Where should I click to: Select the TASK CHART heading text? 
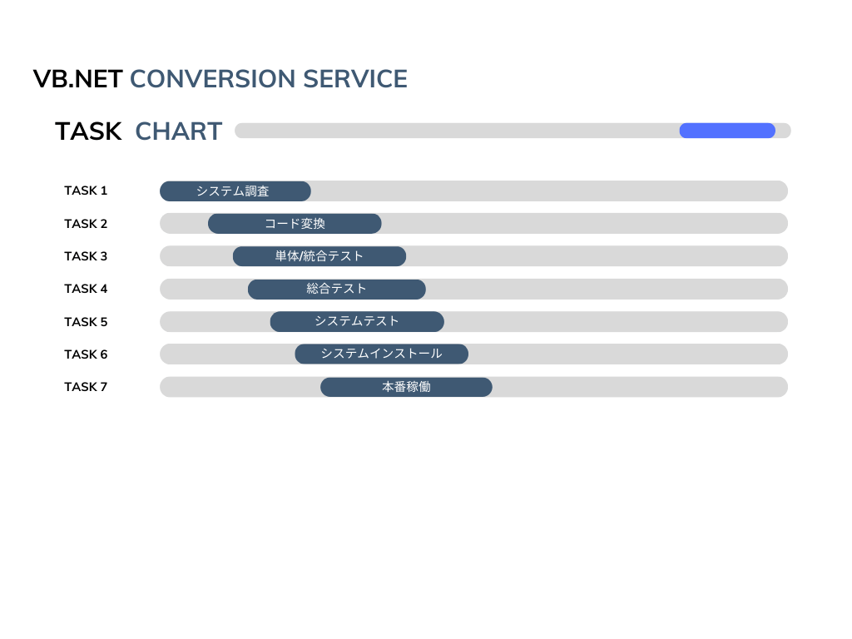pyautogui.click(x=139, y=131)
